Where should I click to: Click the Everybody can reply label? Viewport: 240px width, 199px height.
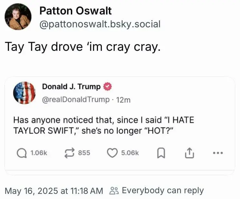[x=163, y=191]
